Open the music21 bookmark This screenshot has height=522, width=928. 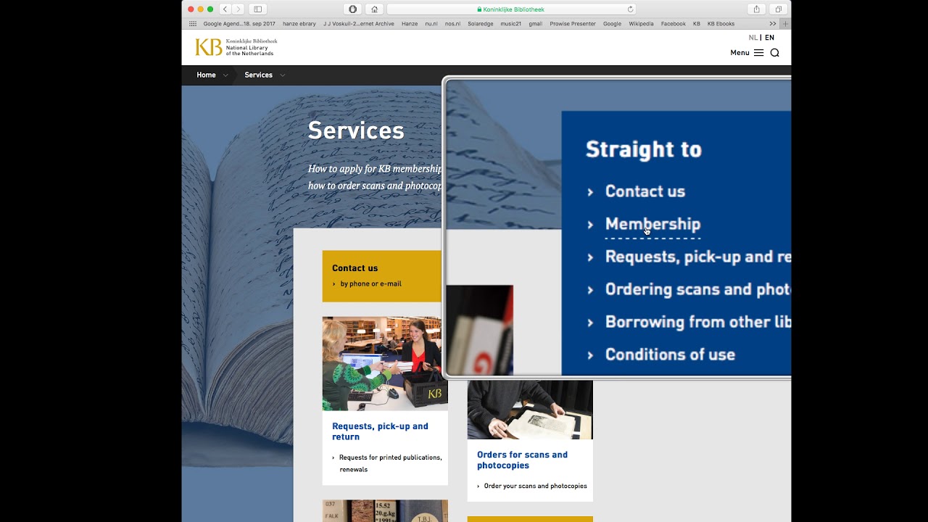pyautogui.click(x=510, y=24)
